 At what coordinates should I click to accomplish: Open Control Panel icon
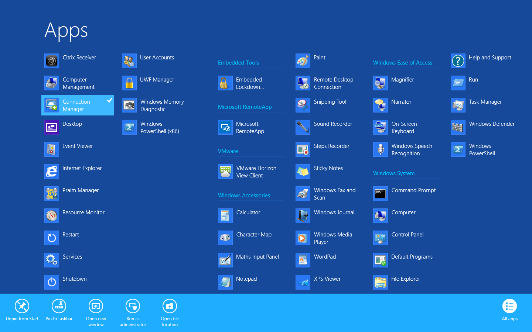pyautogui.click(x=381, y=238)
